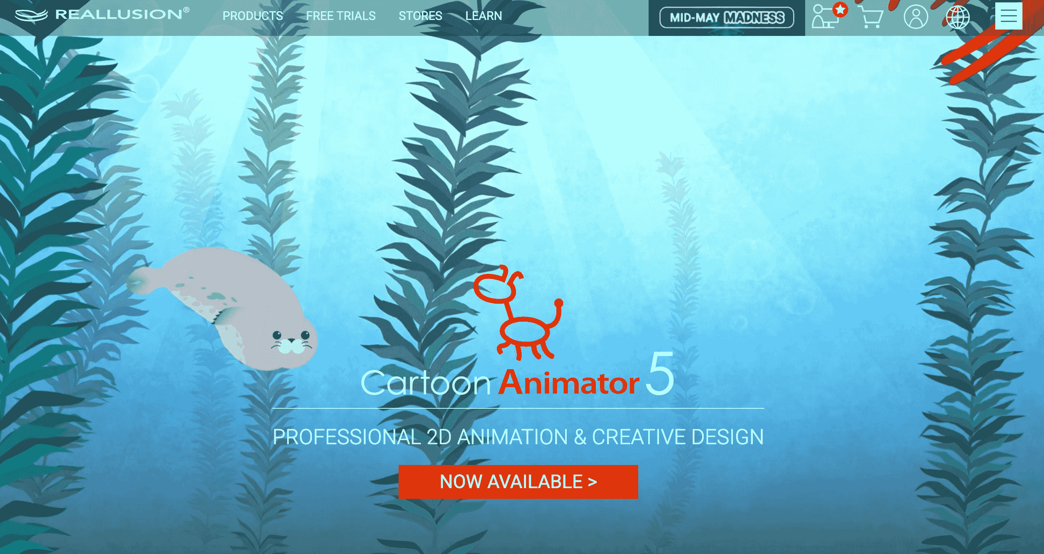The image size is (1044, 554).
Task: Expand the PRODUCTS dropdown menu
Action: pos(253,15)
